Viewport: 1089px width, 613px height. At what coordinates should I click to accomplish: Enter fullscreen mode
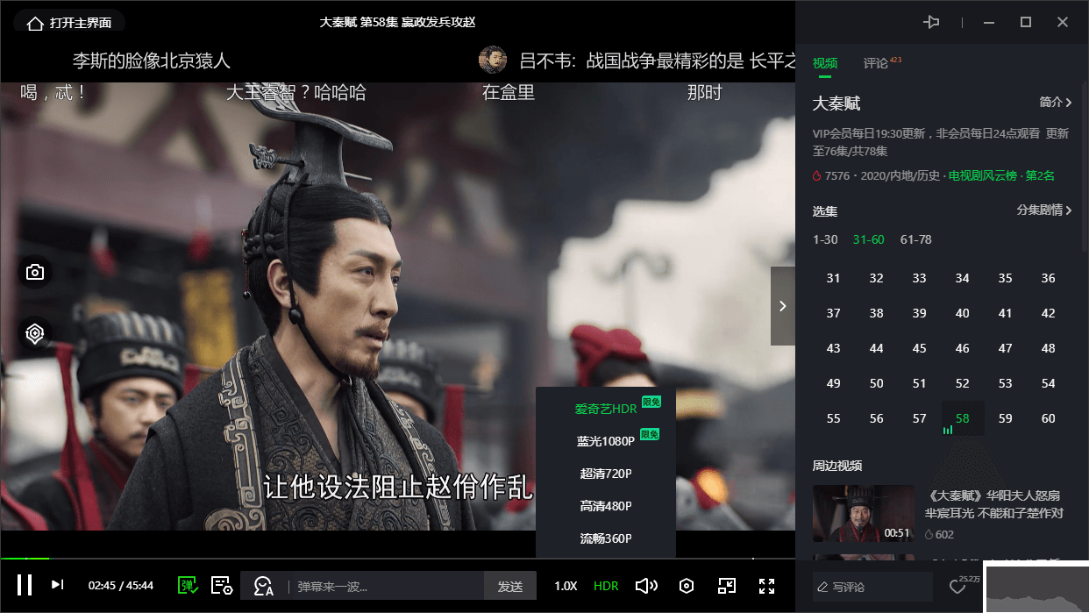coord(766,586)
